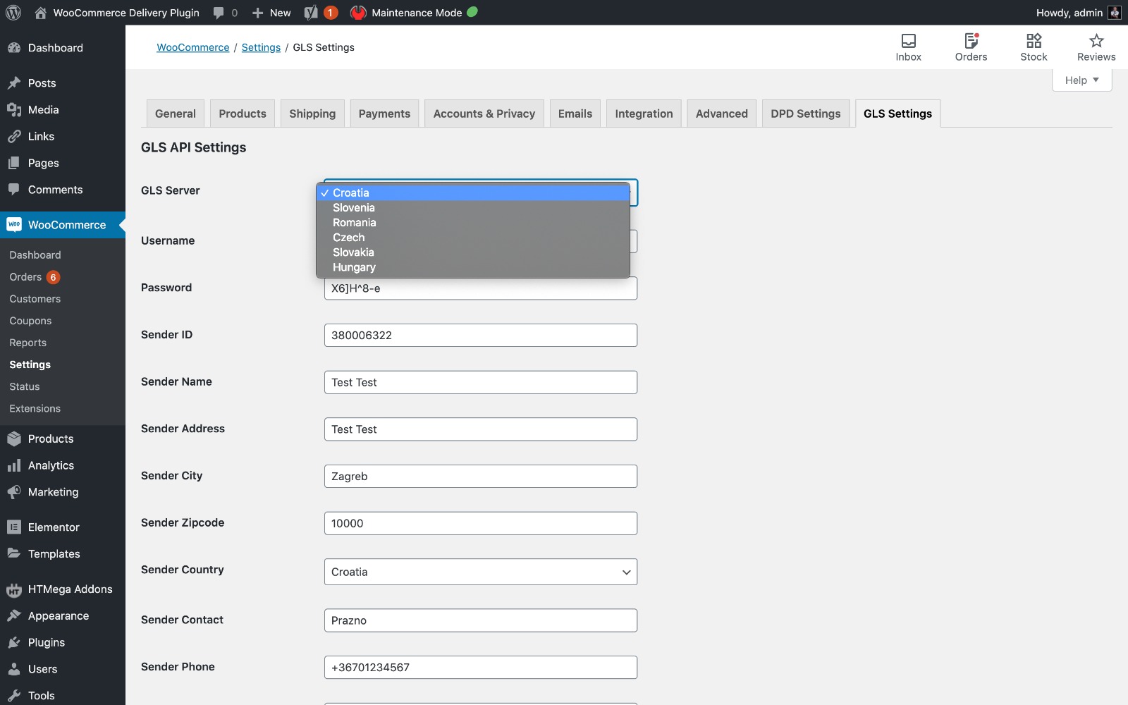
Task: Click the Comments bubble icon in sidebar
Action: [14, 190]
